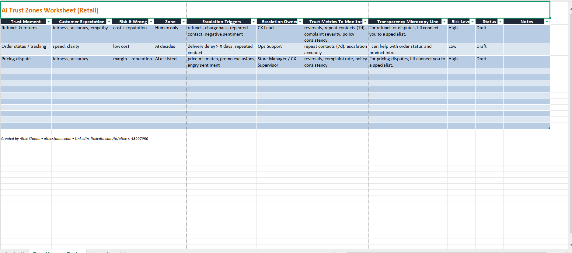The width and height of the screenshot is (572, 253).
Task: Open the Customer Expectation filter dropdown
Action: [109, 22]
